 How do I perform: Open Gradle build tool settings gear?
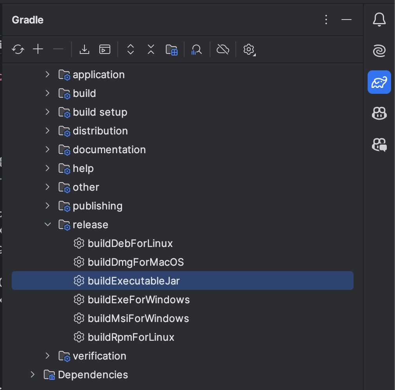(x=250, y=50)
